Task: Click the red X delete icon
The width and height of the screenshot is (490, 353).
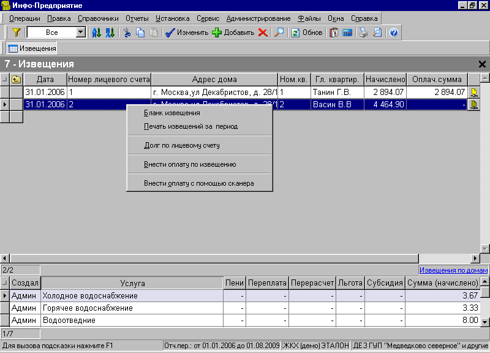Action: 263,32
